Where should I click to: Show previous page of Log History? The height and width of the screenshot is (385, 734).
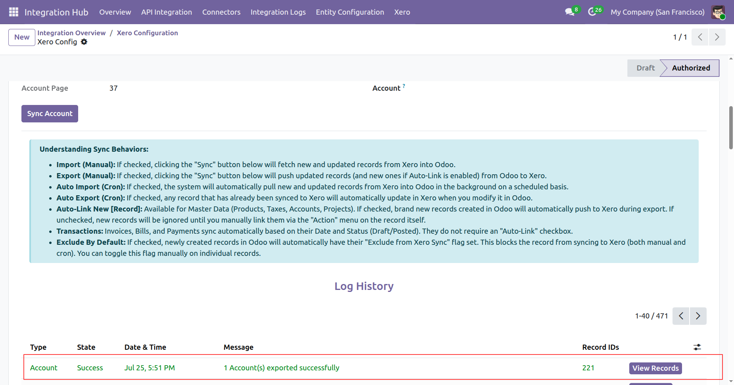681,316
